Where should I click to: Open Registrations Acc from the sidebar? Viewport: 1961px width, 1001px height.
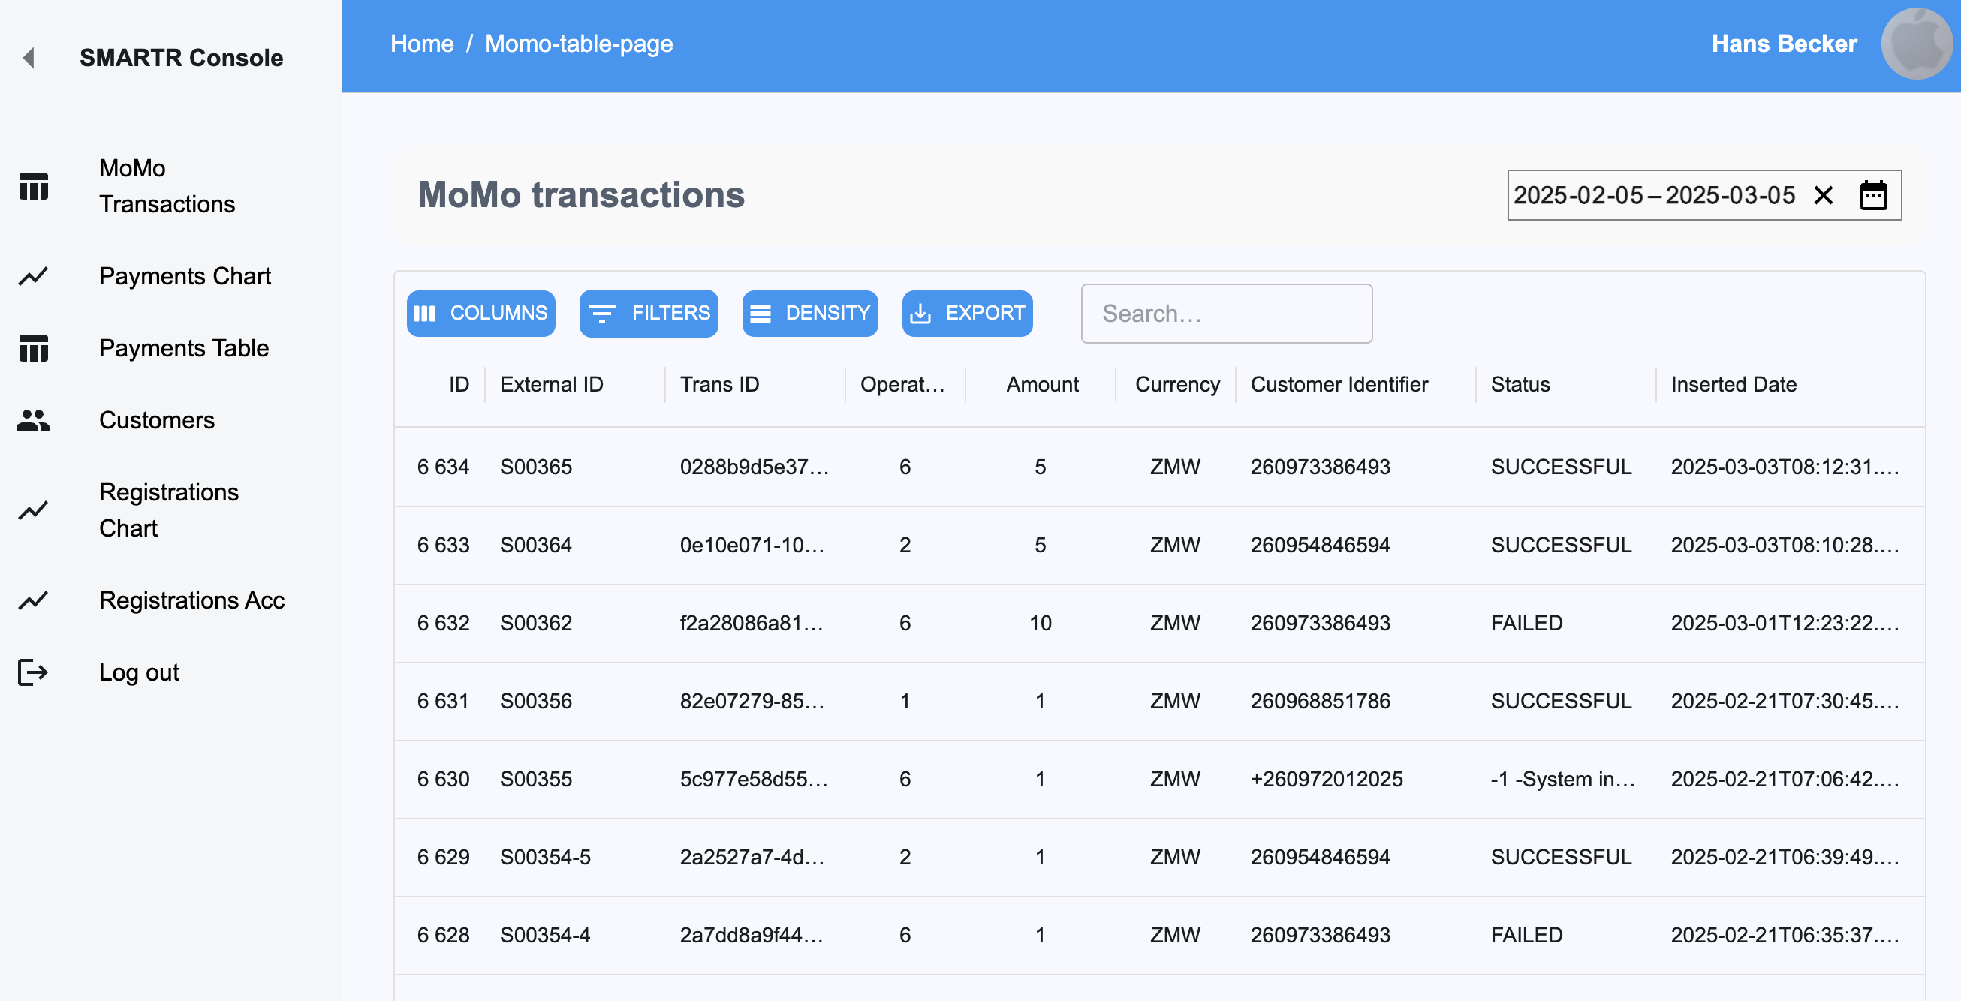[x=191, y=600]
